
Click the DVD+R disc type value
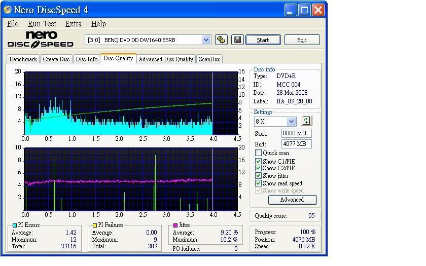[x=286, y=76]
